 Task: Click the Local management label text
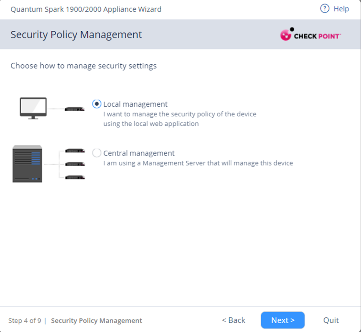(x=135, y=104)
